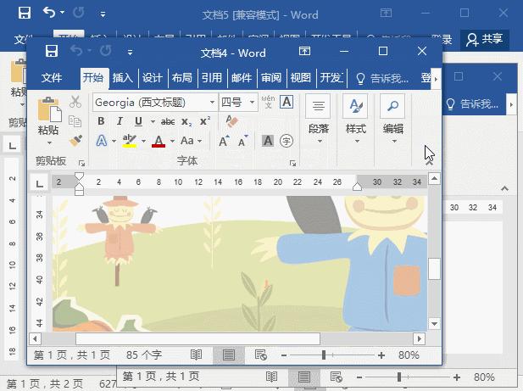Clear all formatting with eraser icon
The height and width of the screenshot is (391, 523).
[x=231, y=120]
